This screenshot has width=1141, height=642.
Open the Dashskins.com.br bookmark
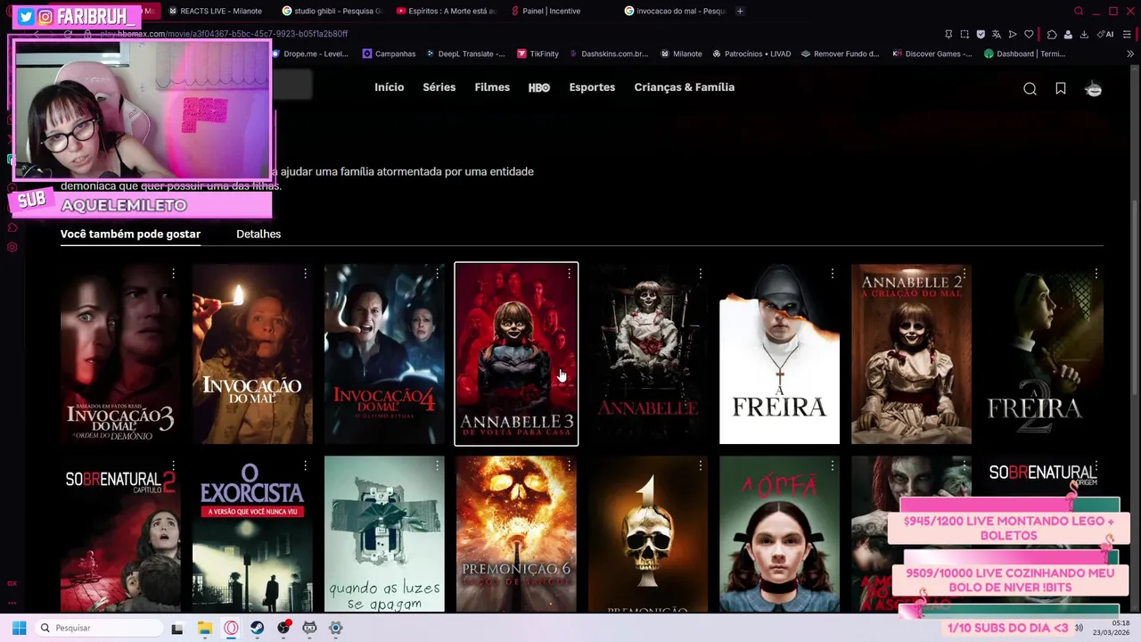click(608, 53)
